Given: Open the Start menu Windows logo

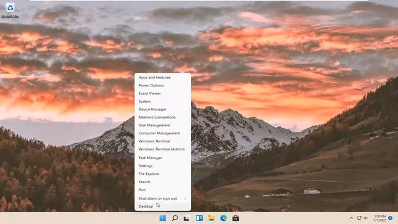Looking at the screenshot, I should coord(163,218).
